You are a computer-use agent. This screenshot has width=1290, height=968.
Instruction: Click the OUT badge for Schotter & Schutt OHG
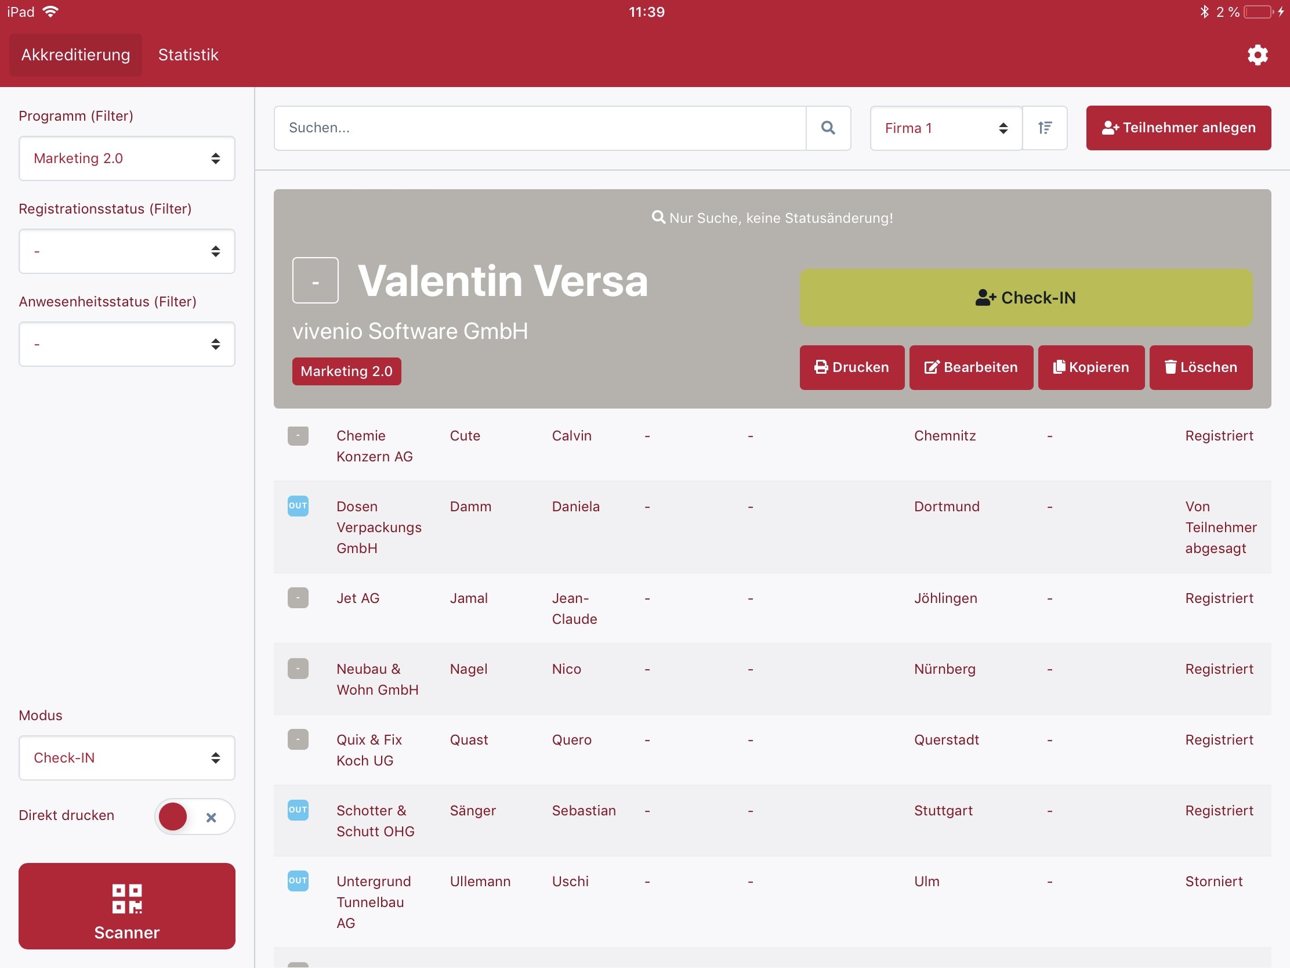298,810
